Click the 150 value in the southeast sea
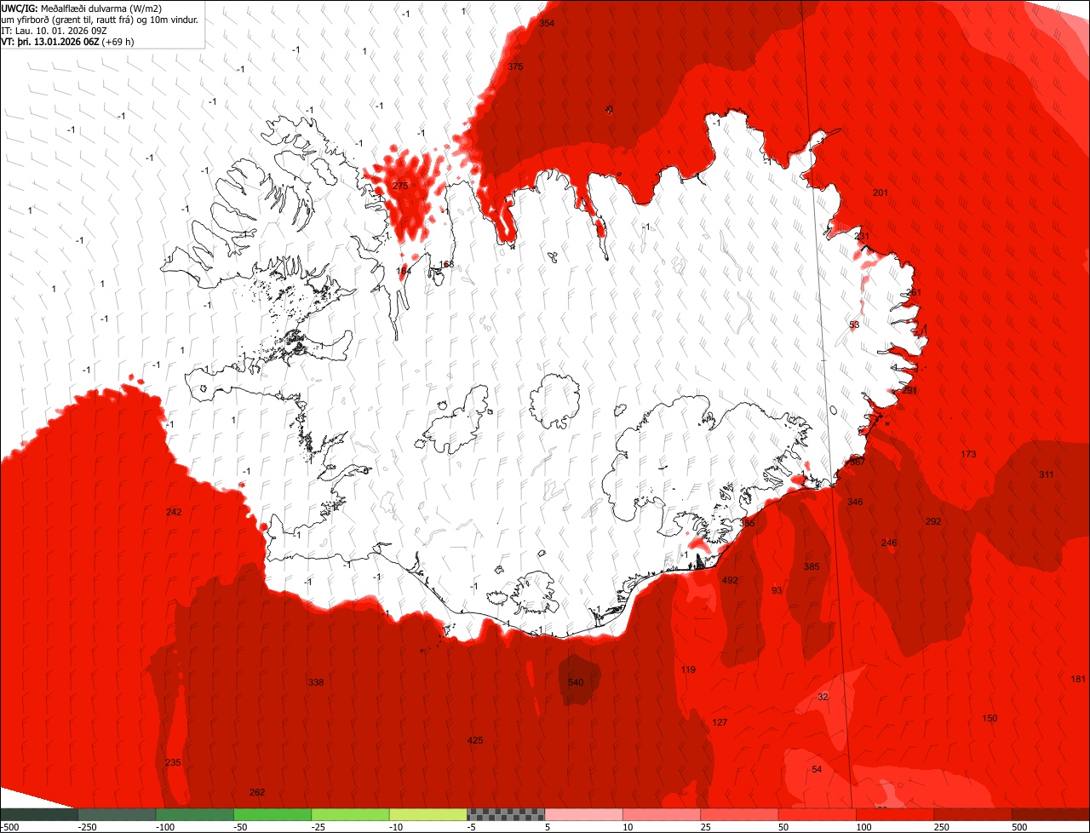The width and height of the screenshot is (1090, 833). (990, 718)
